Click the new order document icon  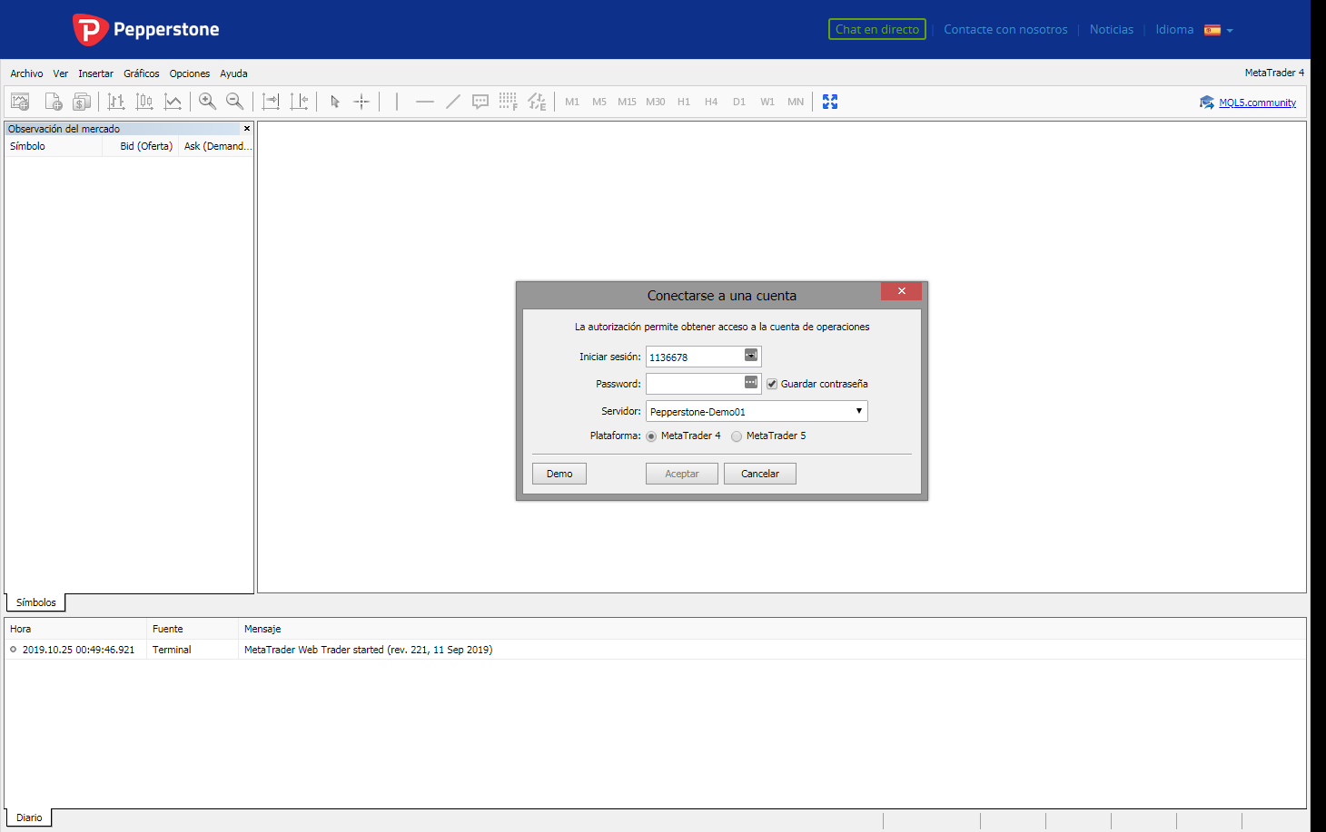pos(54,102)
